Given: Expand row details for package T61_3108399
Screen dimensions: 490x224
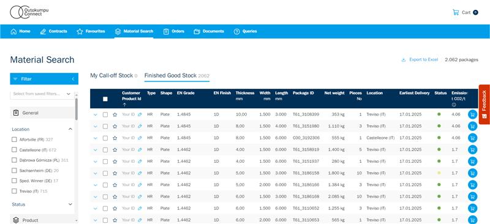Looking at the screenshot, I should 96,114.
